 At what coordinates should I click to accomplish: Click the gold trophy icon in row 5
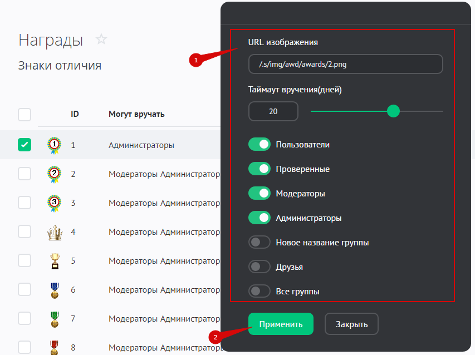coord(54,261)
